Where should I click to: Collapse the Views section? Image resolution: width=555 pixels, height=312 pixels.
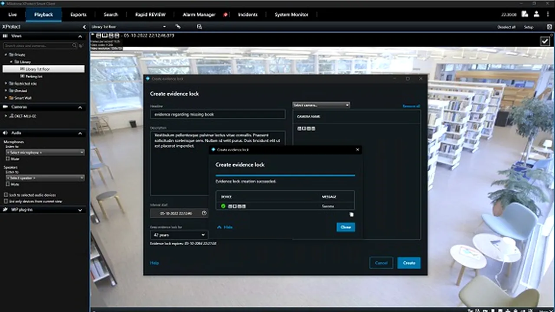[80, 36]
